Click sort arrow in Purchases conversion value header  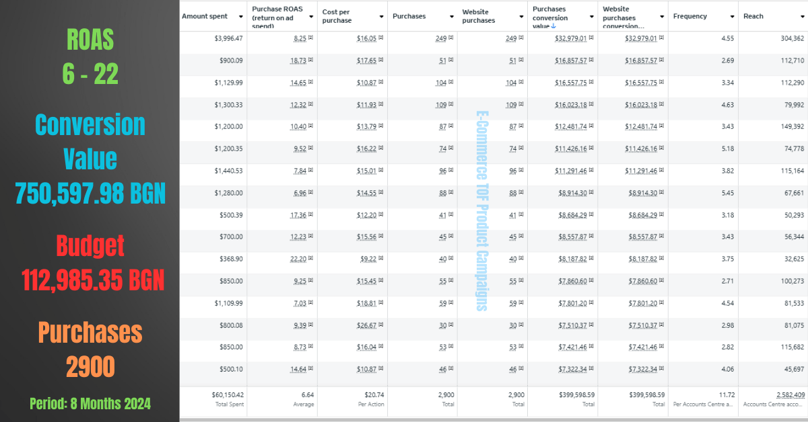(553, 26)
